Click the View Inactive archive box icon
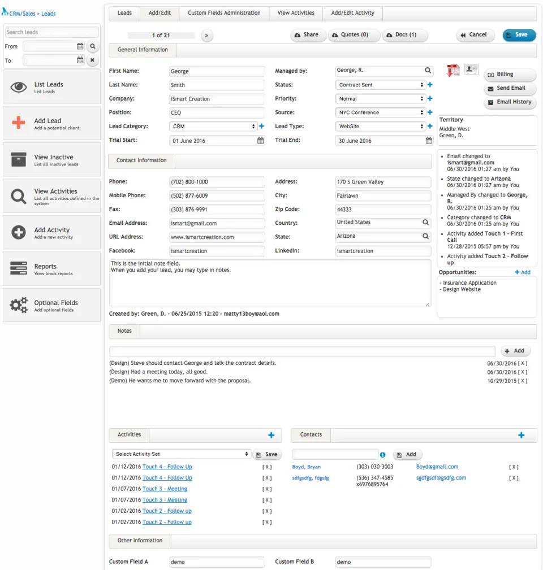This screenshot has height=570, width=543. (19, 159)
